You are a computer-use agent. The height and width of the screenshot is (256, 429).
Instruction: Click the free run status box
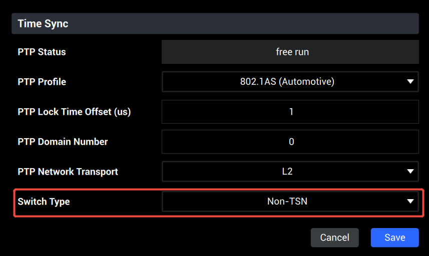(x=290, y=52)
